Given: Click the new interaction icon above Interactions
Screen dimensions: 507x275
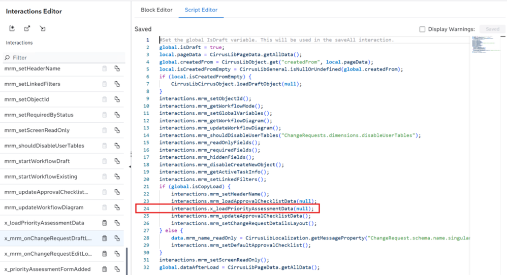Looking at the screenshot, I should click(x=12, y=28).
